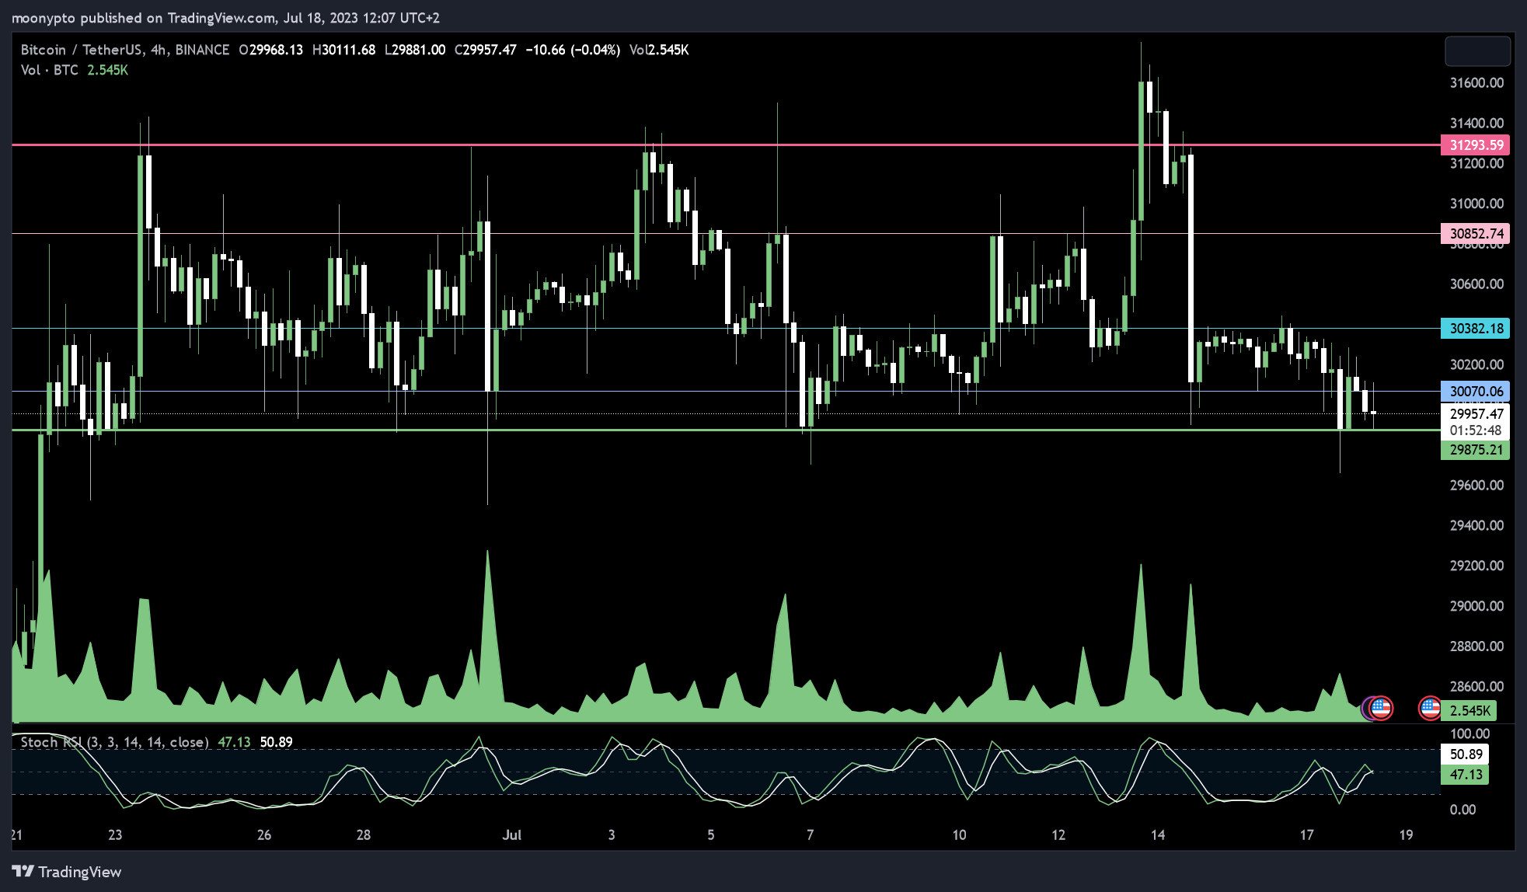Select the blue 30070.06 price label

1475,392
